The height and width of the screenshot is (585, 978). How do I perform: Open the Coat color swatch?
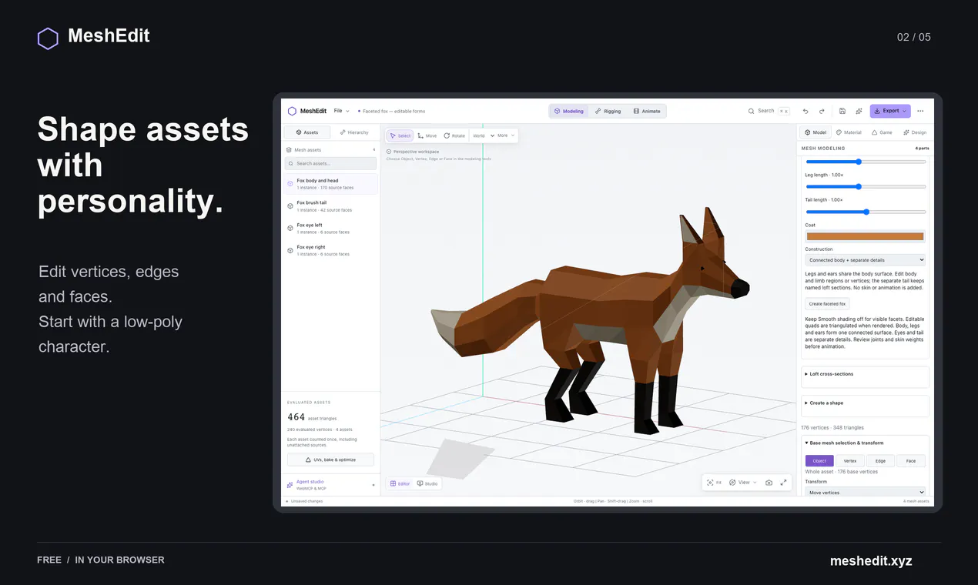866,236
